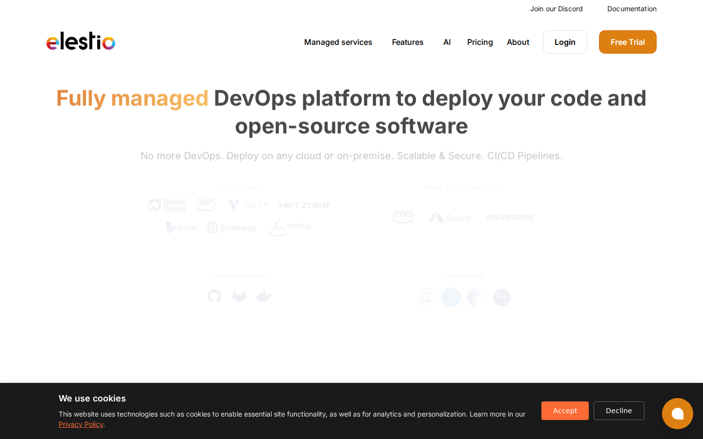Click the Azure logo
The width and height of the screenshot is (703, 439).
pyautogui.click(x=450, y=218)
